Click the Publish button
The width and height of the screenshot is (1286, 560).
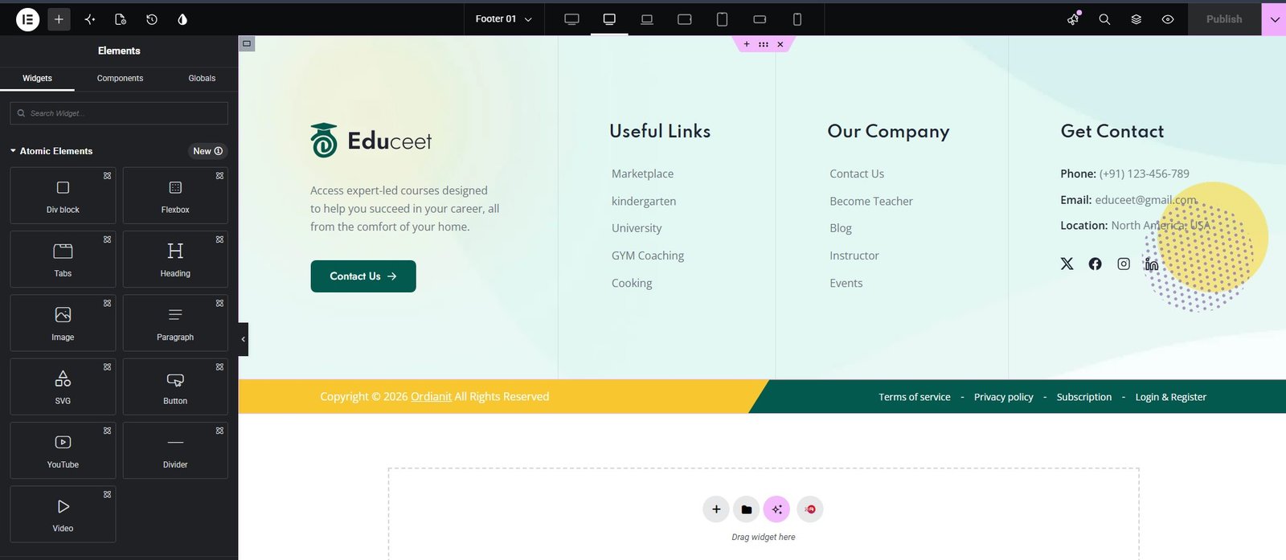coord(1224,19)
